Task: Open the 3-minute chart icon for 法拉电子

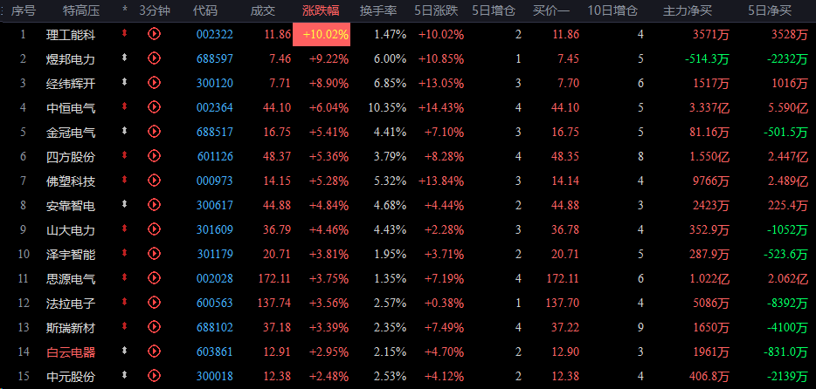Action: (154, 303)
